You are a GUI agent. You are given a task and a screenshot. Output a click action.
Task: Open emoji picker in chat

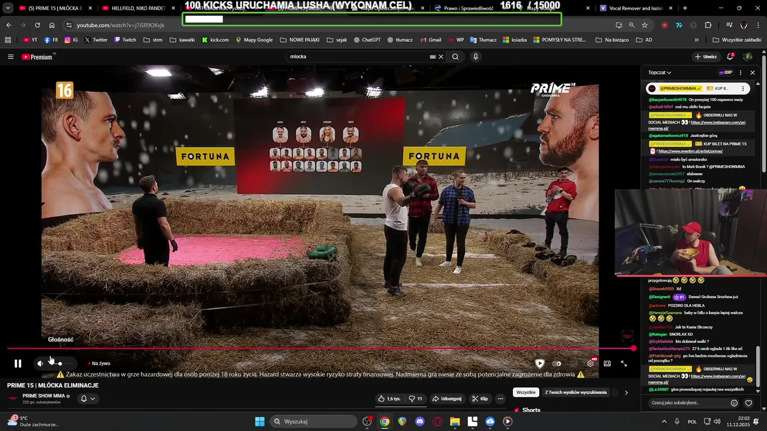(x=734, y=403)
